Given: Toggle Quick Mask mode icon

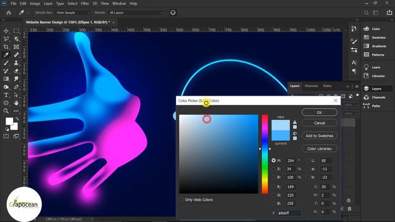Looking at the screenshot, I should [x=6, y=136].
